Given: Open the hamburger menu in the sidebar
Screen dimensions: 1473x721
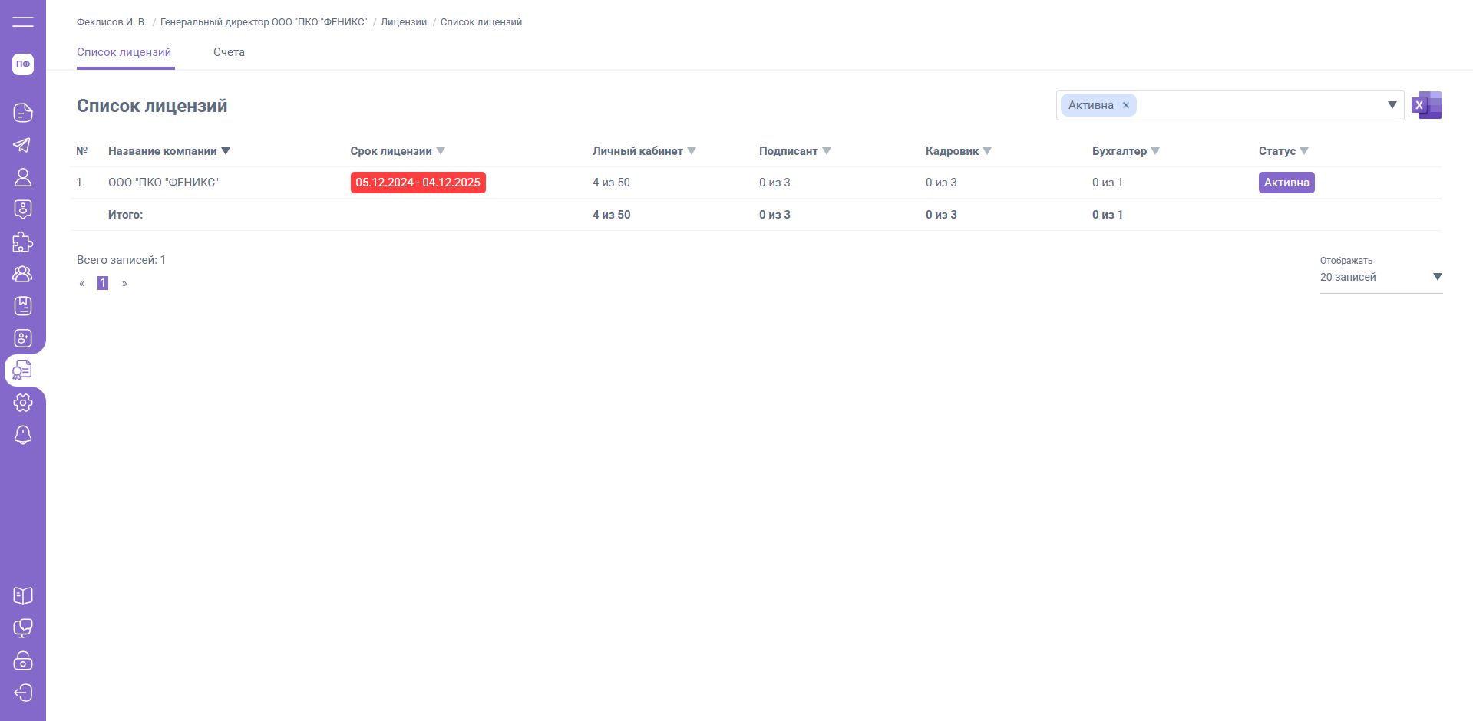Looking at the screenshot, I should tap(23, 21).
